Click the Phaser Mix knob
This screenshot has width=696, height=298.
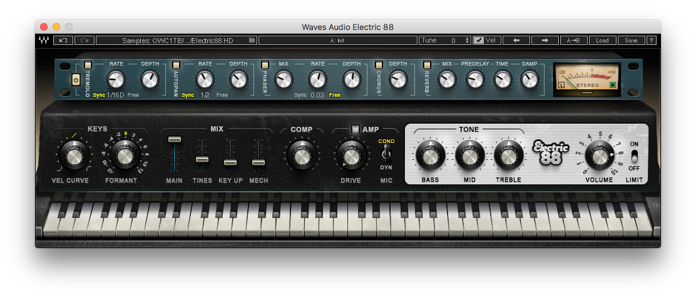pos(284,80)
